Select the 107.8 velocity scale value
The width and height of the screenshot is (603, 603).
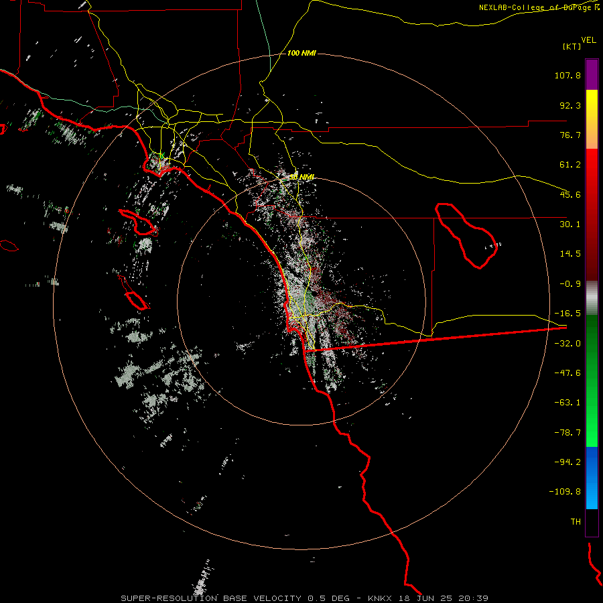coord(567,75)
